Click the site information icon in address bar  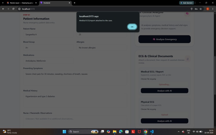(x=19, y=9)
